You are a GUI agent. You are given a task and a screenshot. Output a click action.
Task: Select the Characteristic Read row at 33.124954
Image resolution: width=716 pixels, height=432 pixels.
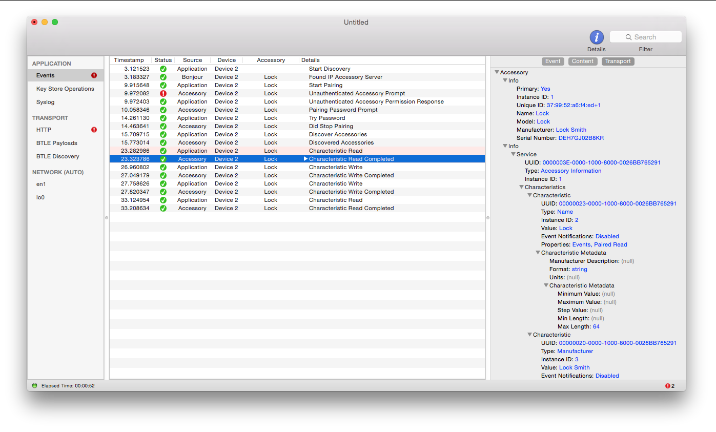tap(297, 200)
